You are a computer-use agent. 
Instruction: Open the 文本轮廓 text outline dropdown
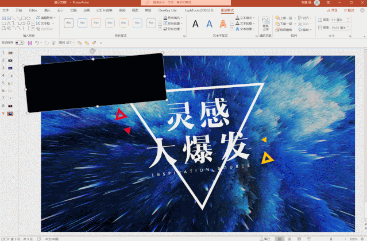tap(245, 24)
